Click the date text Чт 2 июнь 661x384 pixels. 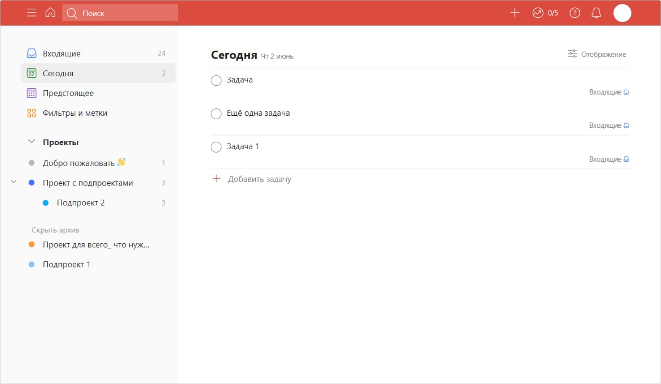[277, 56]
